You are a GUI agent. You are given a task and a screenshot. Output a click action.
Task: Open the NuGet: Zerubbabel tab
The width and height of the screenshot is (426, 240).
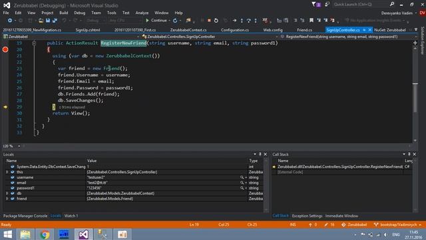coord(390,30)
